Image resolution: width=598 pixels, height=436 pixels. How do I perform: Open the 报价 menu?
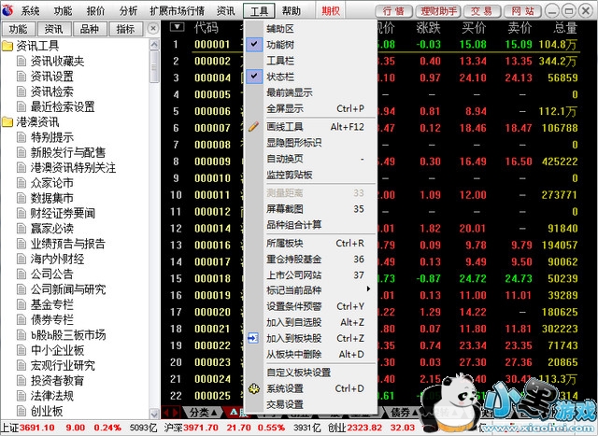(x=95, y=11)
